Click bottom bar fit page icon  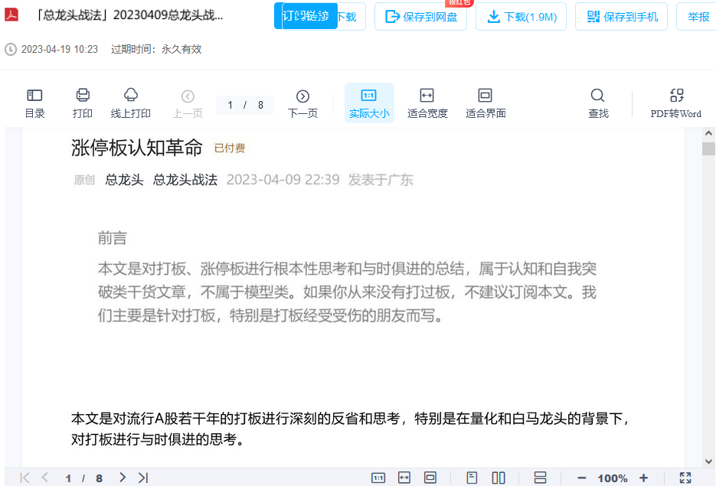click(430, 478)
